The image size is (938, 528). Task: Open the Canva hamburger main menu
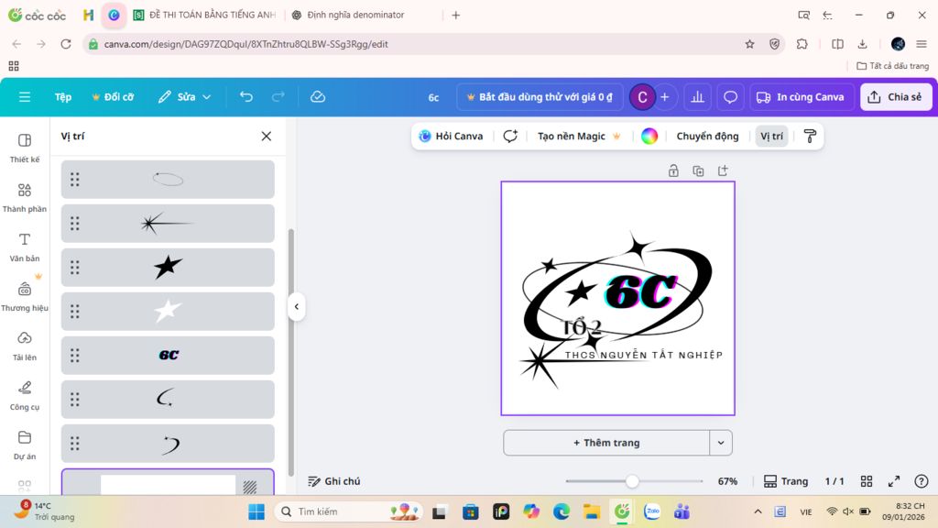pyautogui.click(x=25, y=97)
